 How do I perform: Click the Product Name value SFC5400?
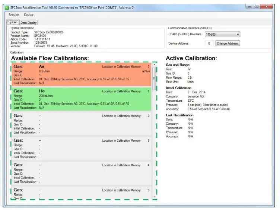point(40,36)
